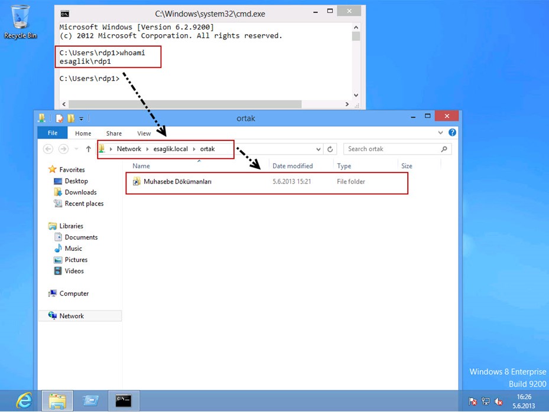Click the Network globe icon in navigation pane
549x412 pixels.
click(53, 315)
